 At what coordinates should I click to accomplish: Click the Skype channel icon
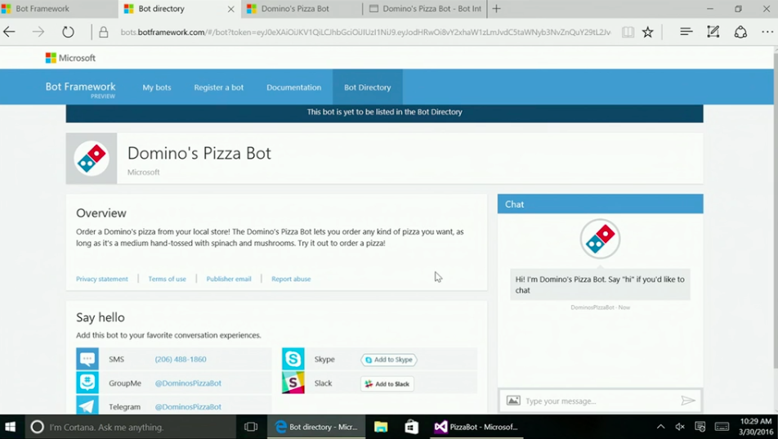pos(293,359)
